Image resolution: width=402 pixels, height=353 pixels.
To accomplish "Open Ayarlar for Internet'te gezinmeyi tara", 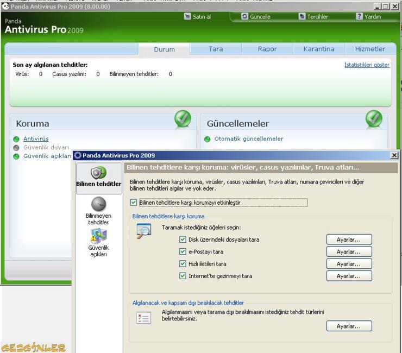I will 349,276.
